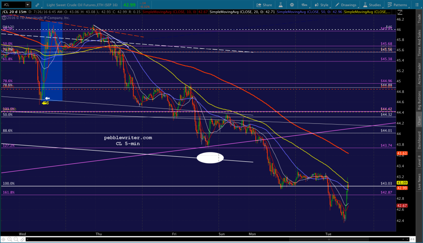Click the $42.87 Fibonacci level label

[x=386, y=192]
